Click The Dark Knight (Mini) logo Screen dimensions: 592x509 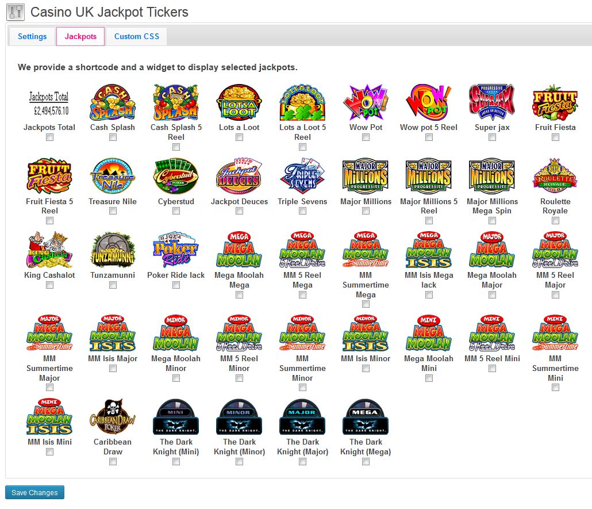click(176, 416)
